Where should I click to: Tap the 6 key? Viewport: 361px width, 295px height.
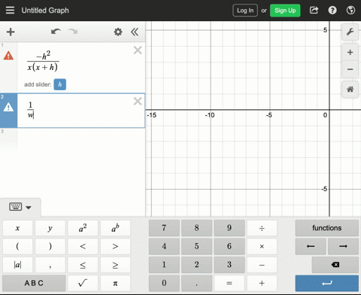(x=229, y=246)
